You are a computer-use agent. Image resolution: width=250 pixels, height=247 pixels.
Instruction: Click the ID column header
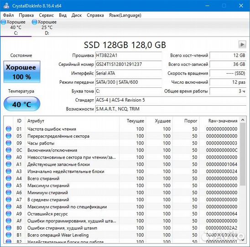19,121
